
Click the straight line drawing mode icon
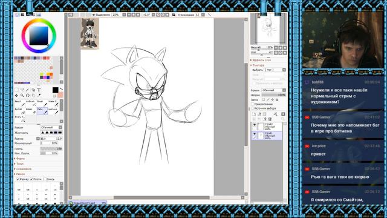click(209, 15)
